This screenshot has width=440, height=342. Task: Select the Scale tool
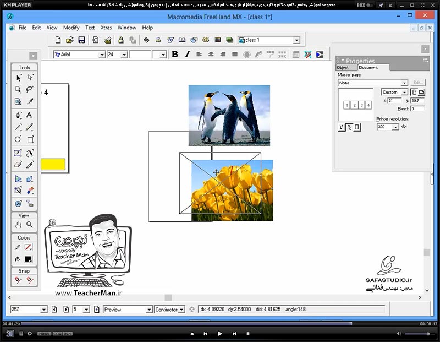point(18,153)
